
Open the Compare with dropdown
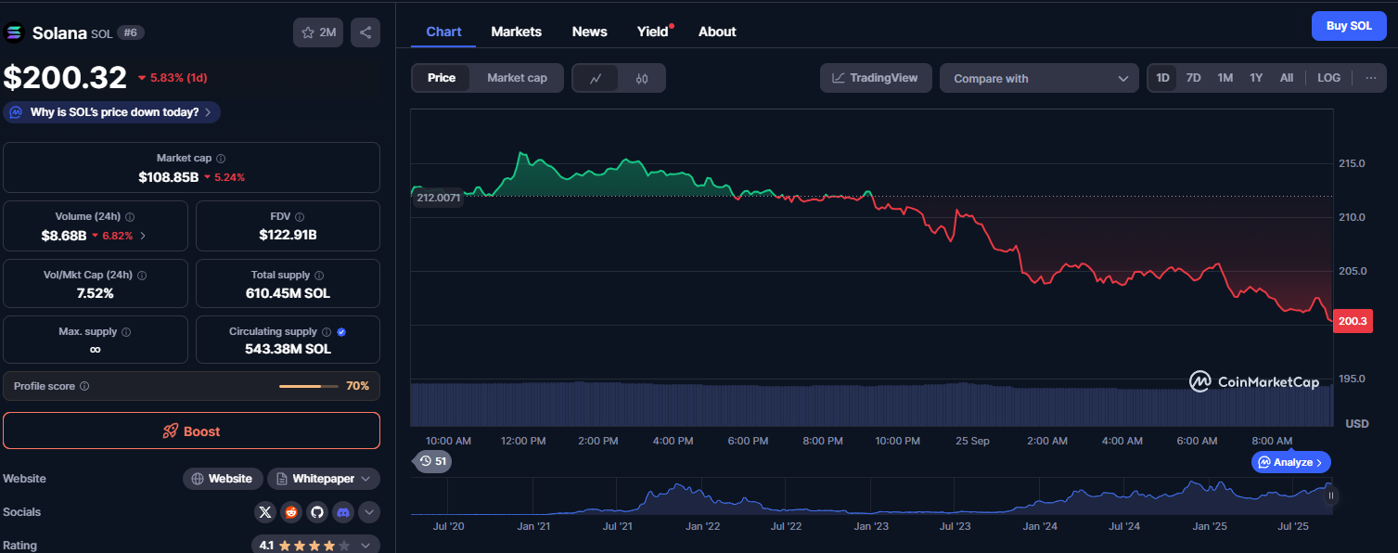click(1039, 78)
